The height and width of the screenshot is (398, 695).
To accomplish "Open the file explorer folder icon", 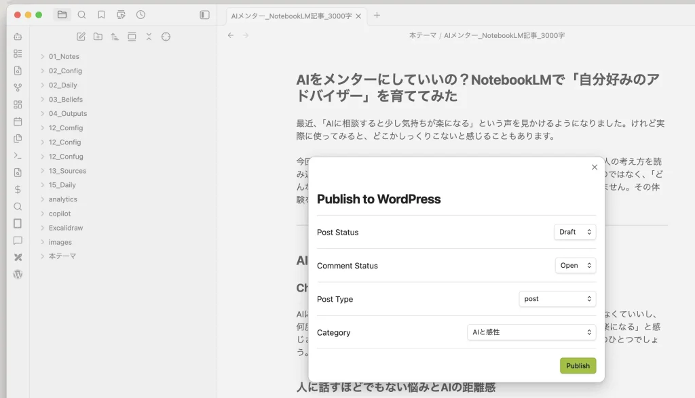I will (x=62, y=15).
